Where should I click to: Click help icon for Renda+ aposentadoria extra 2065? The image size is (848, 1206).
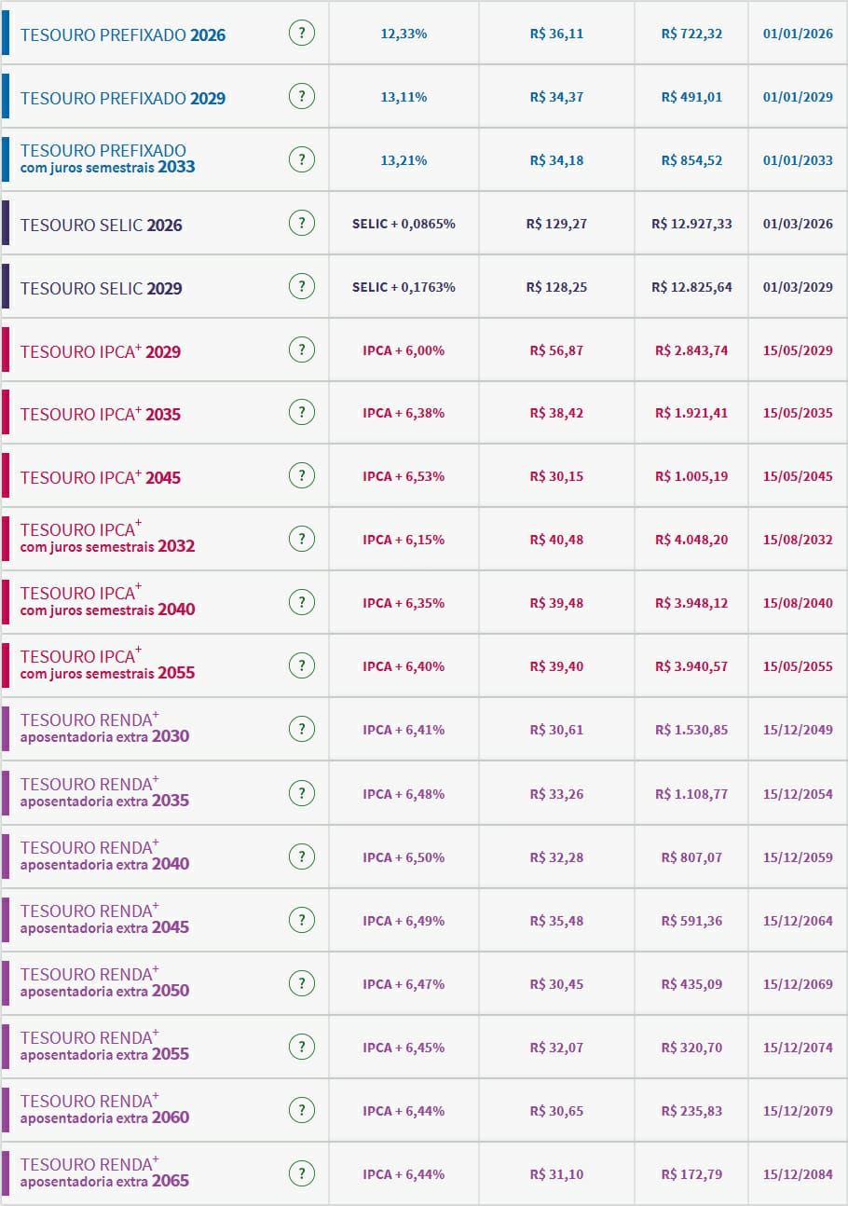point(301,1173)
